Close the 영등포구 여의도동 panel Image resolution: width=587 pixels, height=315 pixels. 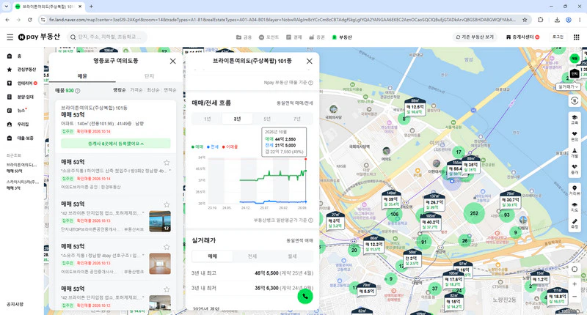(172, 62)
